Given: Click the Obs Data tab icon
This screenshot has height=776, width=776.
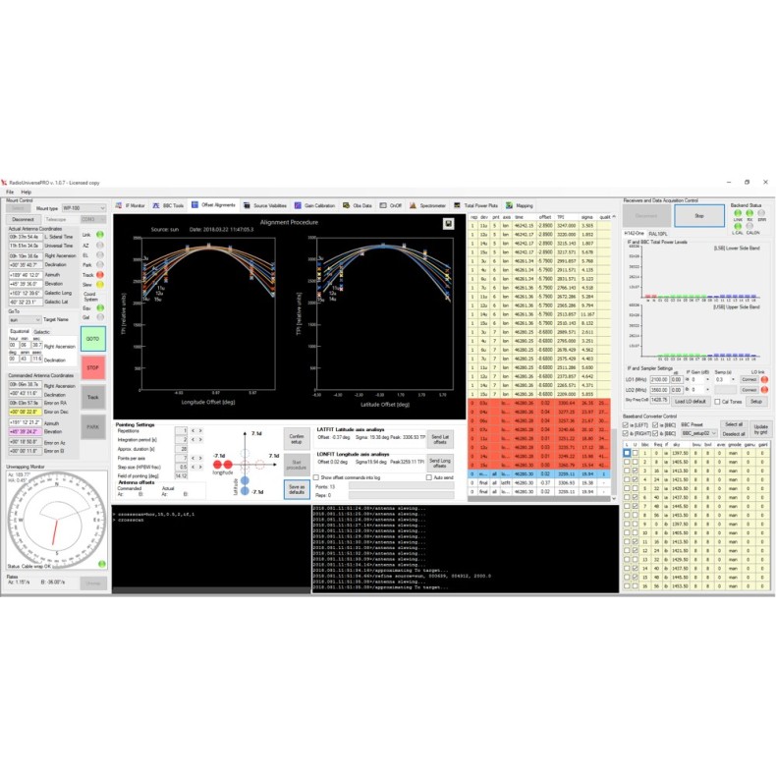Looking at the screenshot, I should tap(346, 205).
